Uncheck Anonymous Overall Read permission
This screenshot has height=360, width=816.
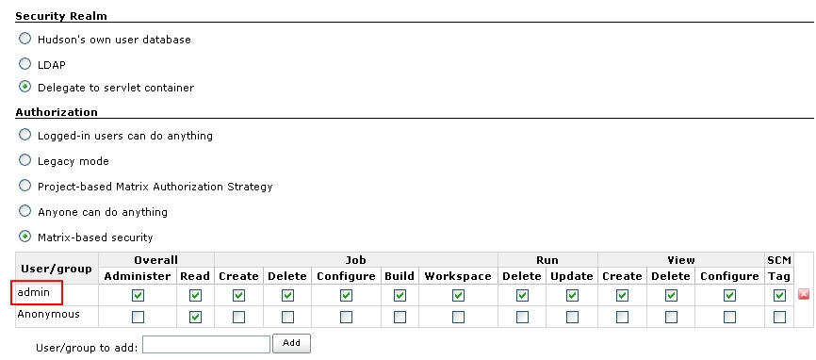point(195,317)
